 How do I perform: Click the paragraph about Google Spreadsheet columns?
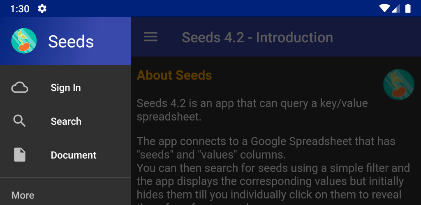(266, 148)
